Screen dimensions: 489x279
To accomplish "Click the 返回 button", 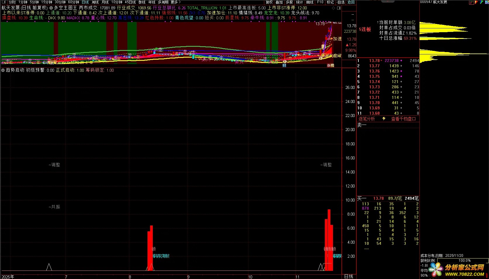I will (351, 2).
